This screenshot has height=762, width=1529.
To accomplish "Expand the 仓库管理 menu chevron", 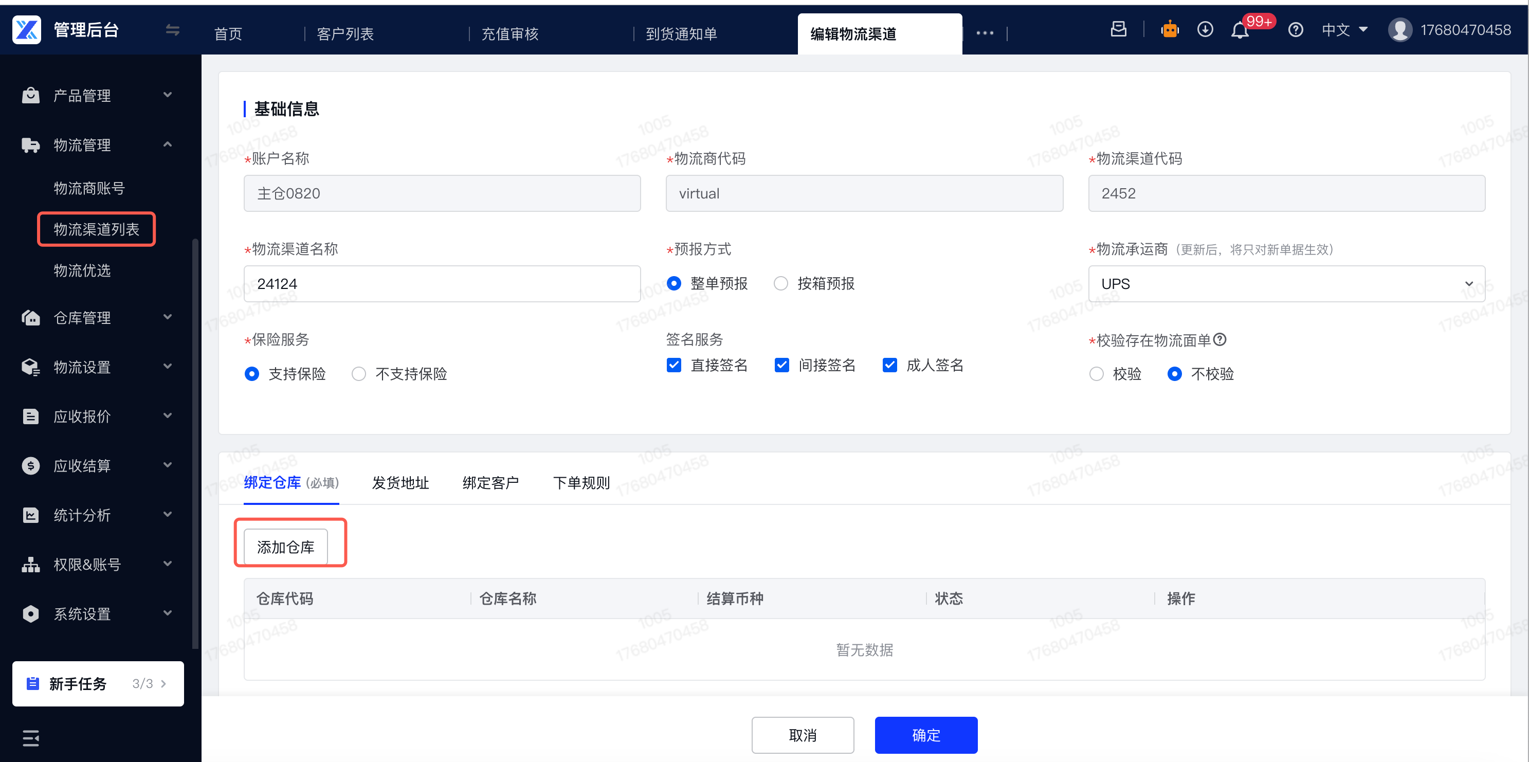I will pyautogui.click(x=168, y=317).
